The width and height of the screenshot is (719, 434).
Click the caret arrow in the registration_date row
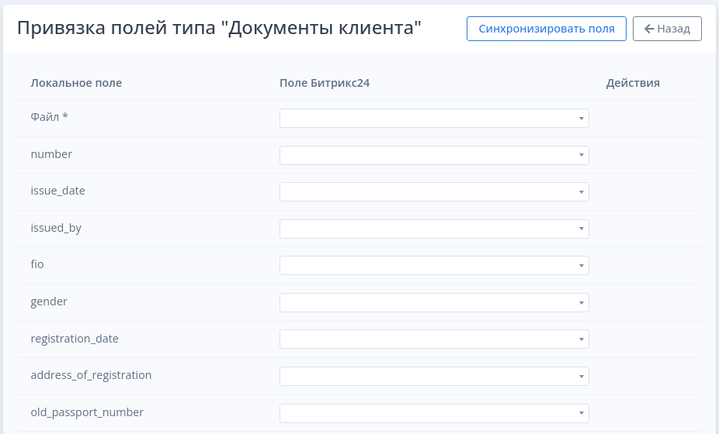581,339
